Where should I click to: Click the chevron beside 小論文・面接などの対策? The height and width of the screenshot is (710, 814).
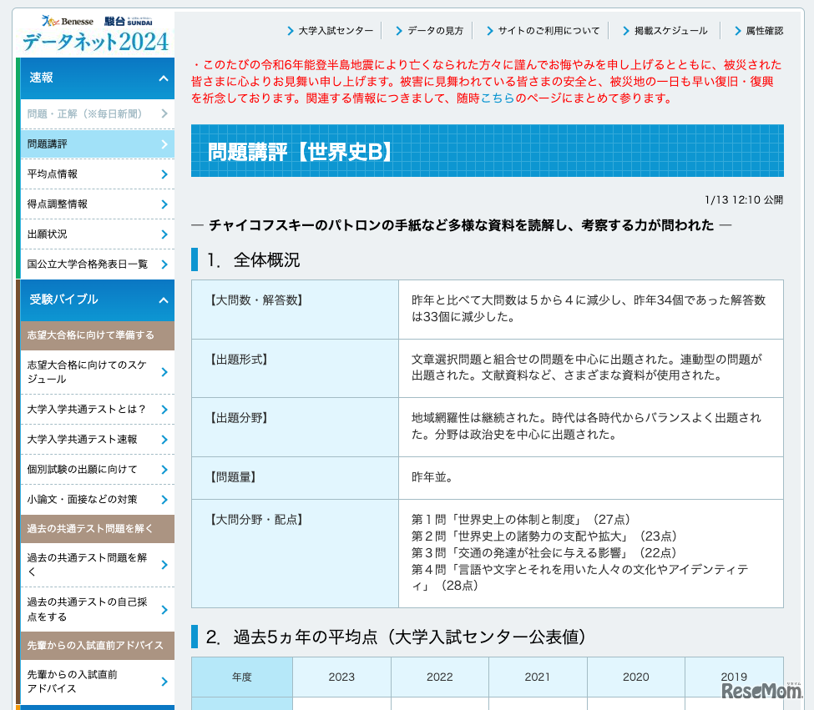click(x=164, y=500)
